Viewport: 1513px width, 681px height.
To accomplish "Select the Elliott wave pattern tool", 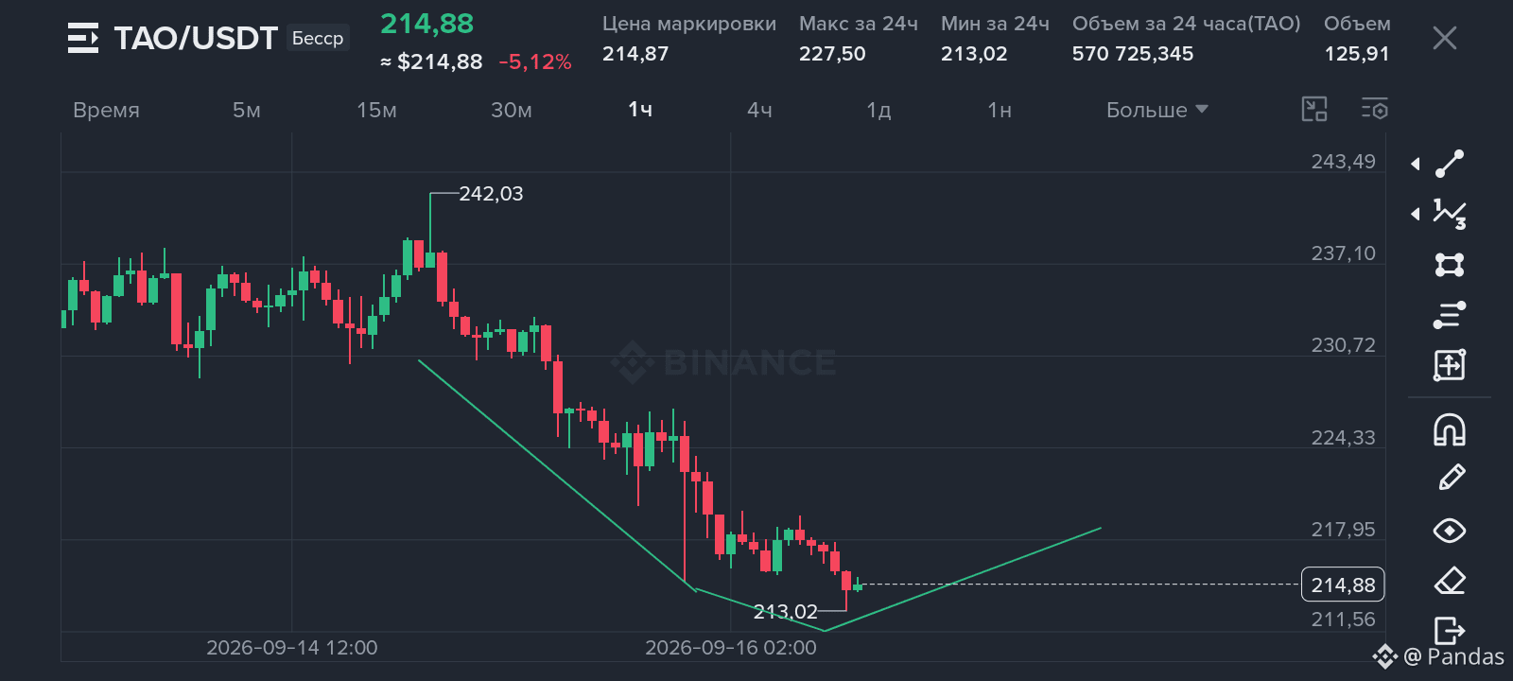I will coord(1450,214).
